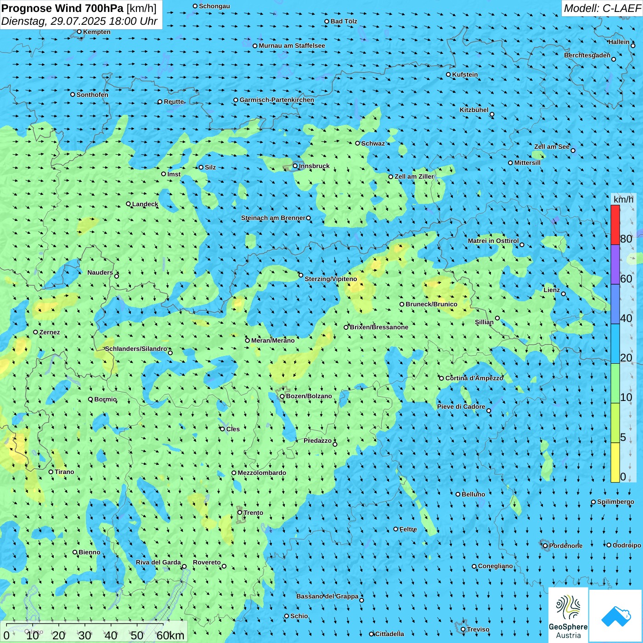Click the 'Prognose Wind 700hPa' title
The width and height of the screenshot is (643, 643).
[63, 8]
